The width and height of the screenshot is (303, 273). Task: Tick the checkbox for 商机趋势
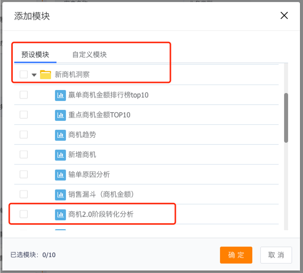click(x=24, y=135)
